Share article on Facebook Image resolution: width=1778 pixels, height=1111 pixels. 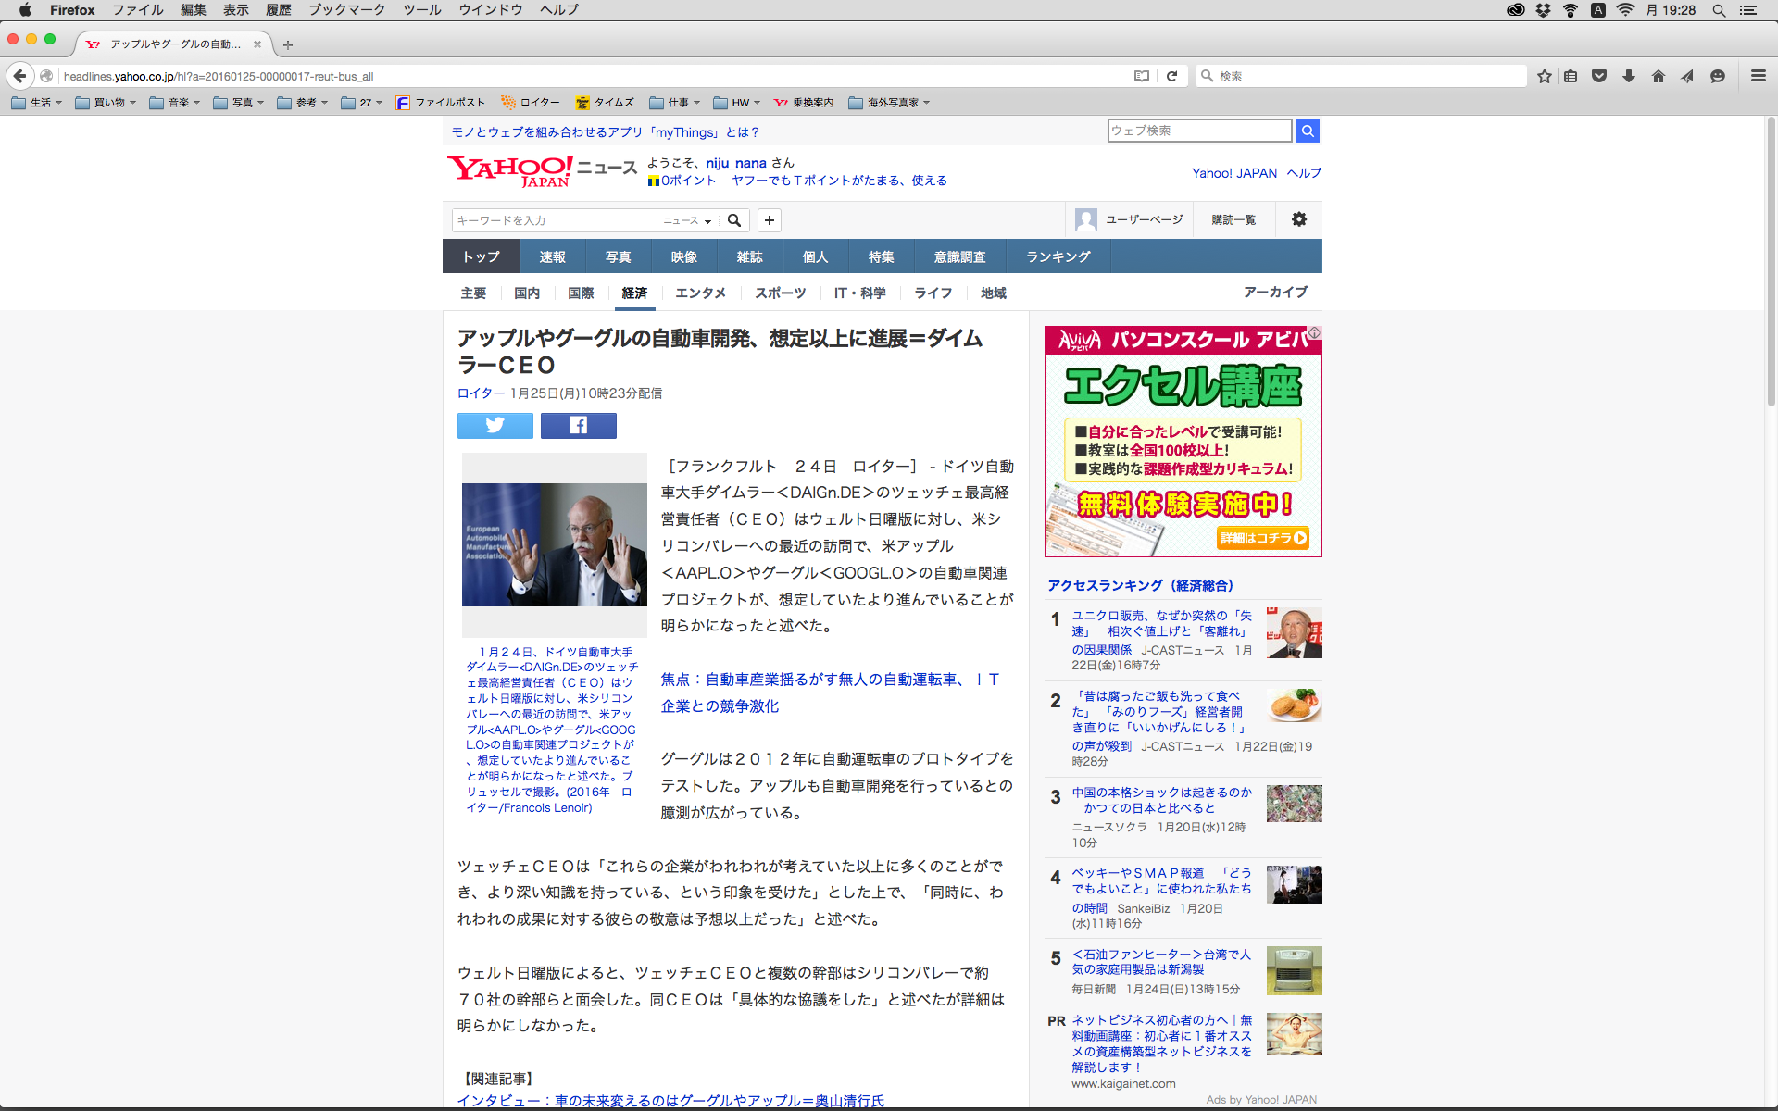click(578, 425)
